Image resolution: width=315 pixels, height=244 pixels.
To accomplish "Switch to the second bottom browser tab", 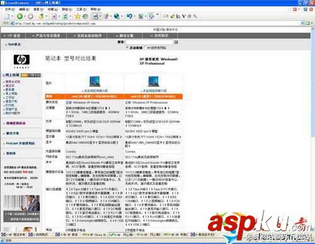I will [38, 235].
